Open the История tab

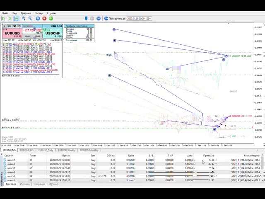point(25,184)
